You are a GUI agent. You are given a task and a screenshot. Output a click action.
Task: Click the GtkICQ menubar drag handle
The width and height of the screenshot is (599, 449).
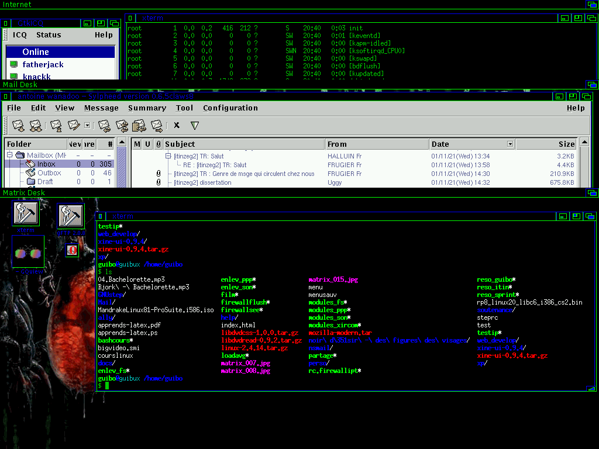5,34
